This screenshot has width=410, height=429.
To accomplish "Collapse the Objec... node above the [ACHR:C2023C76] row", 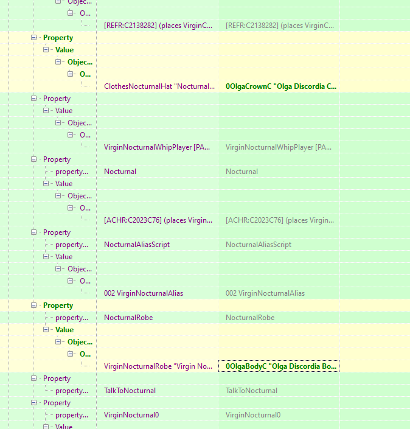I will 58,196.
